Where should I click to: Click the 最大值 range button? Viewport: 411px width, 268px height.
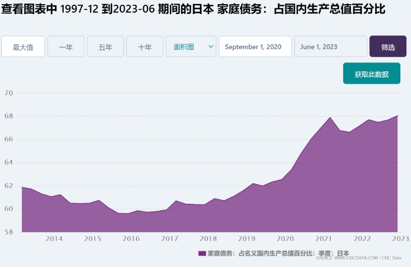(23, 47)
